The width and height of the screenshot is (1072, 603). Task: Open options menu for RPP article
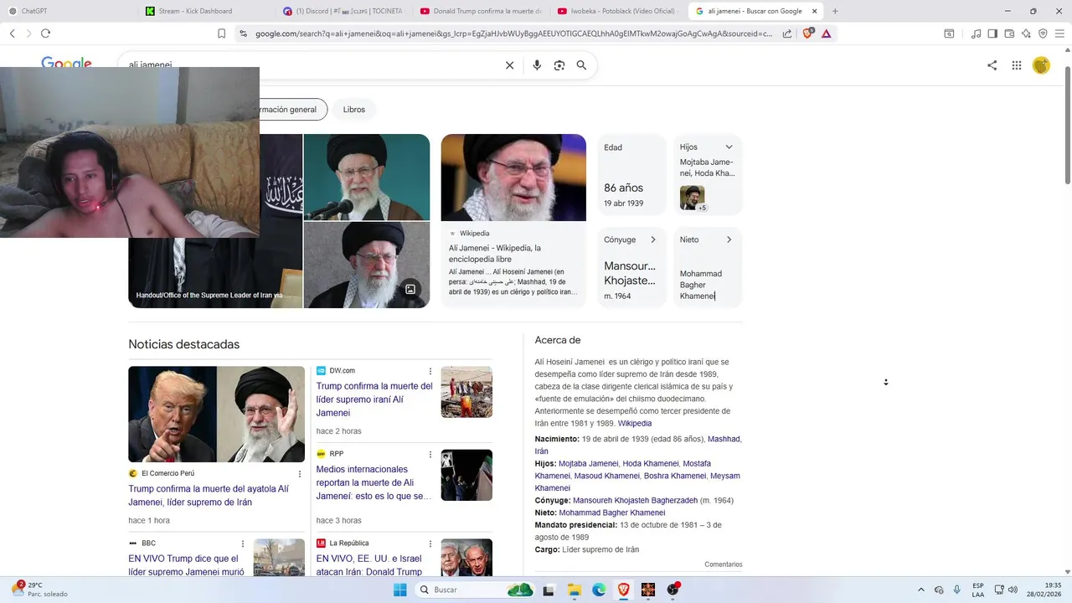click(x=430, y=454)
